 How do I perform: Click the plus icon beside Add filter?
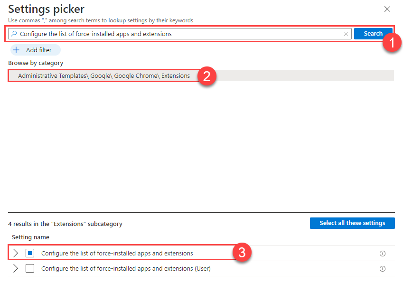pyautogui.click(x=16, y=50)
